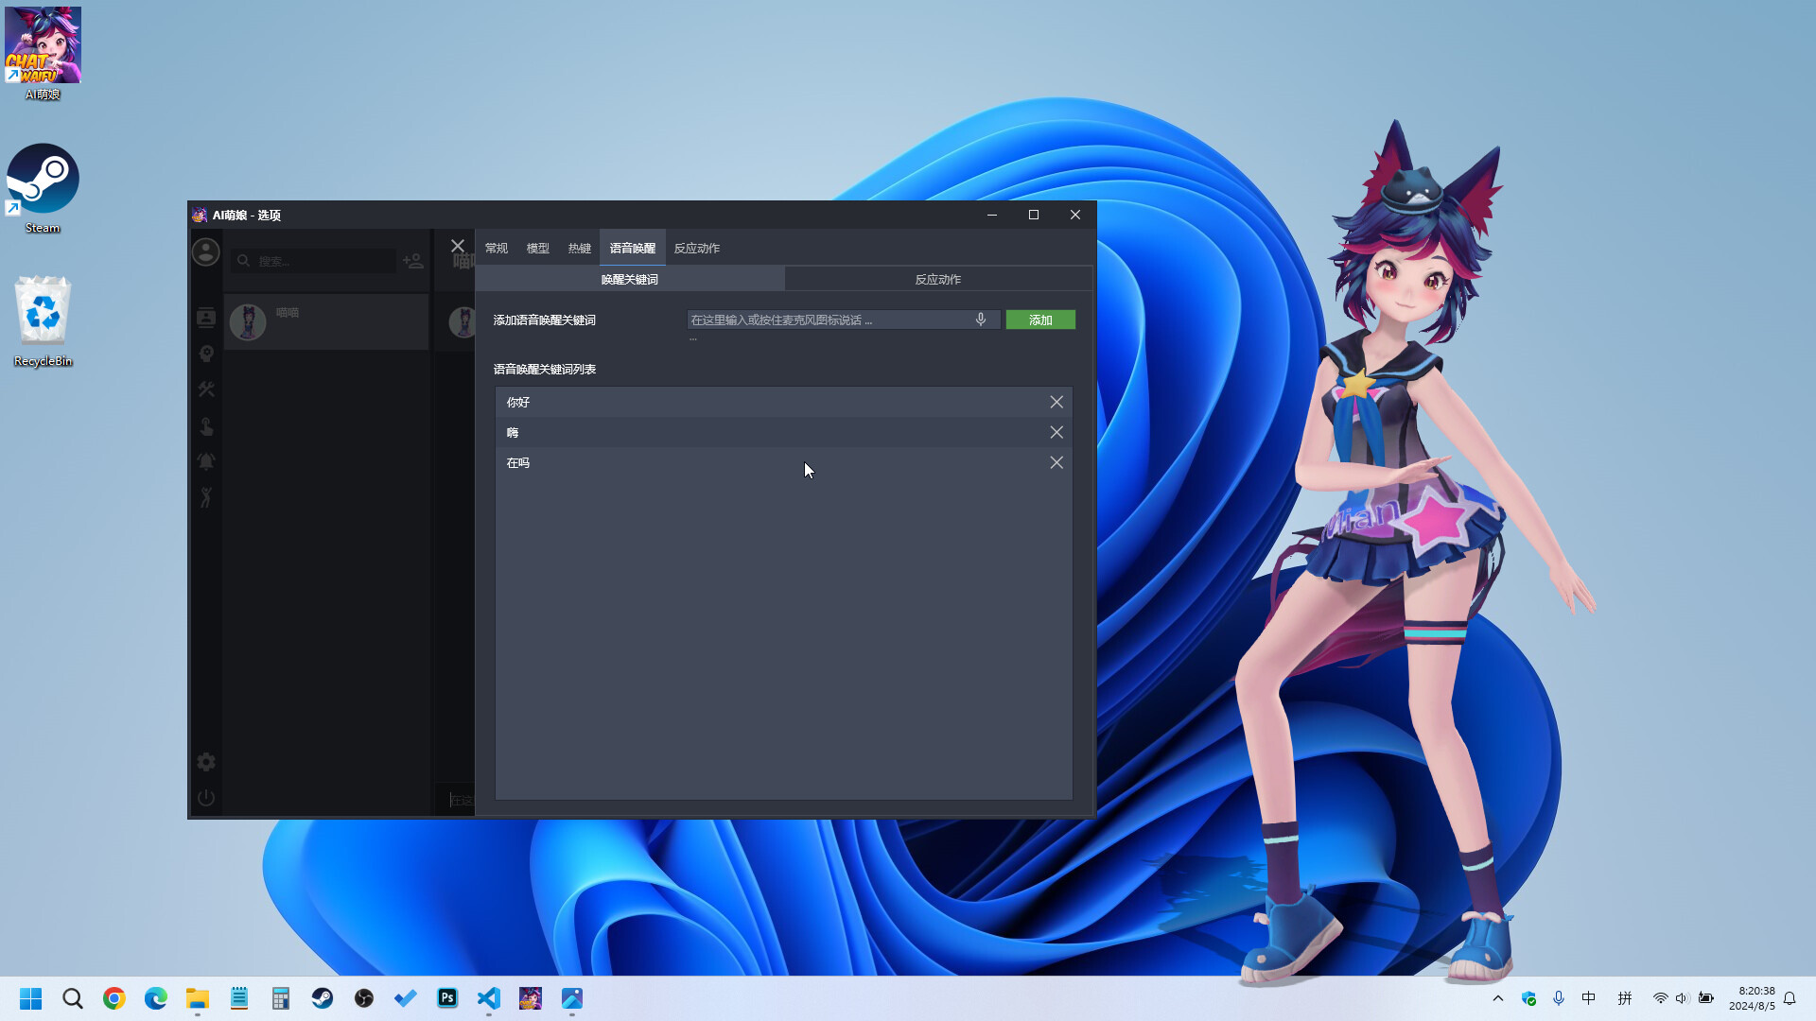Open the user profile avatar in the sidebar

click(x=205, y=251)
